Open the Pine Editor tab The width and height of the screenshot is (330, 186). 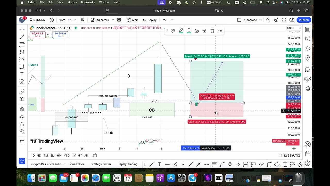pyautogui.click(x=77, y=164)
